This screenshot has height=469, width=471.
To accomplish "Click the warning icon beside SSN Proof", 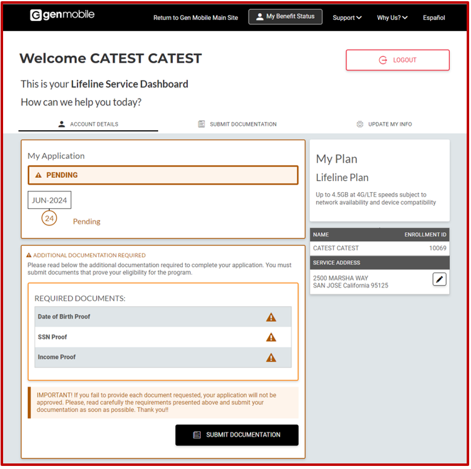I will coord(271,337).
